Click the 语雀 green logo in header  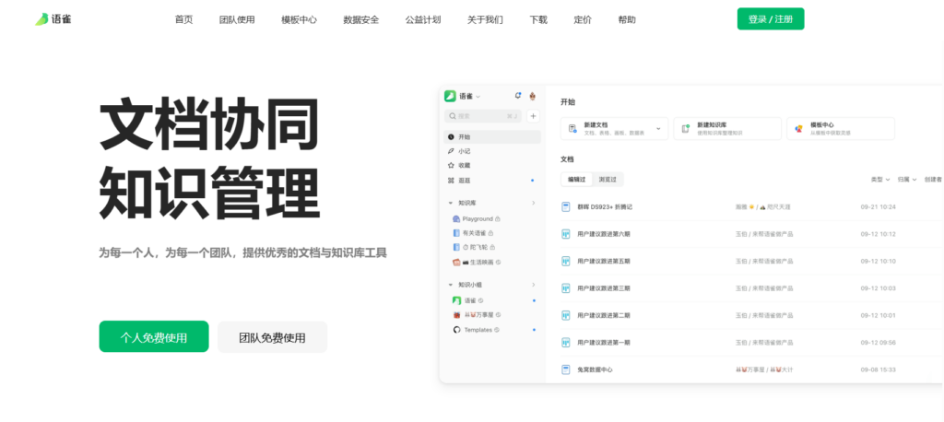pyautogui.click(x=41, y=19)
